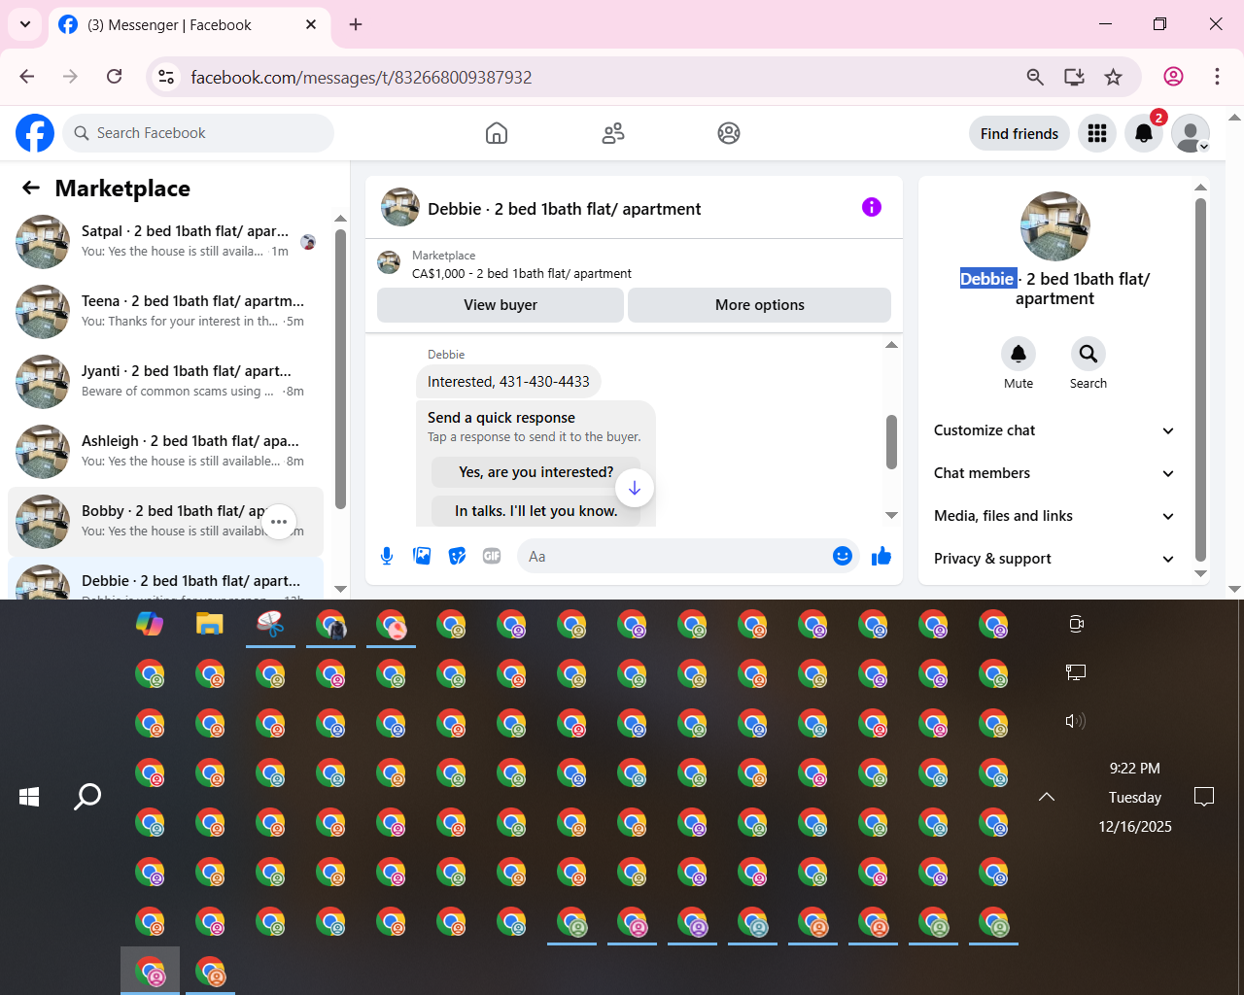Open a new browser tab
The image size is (1244, 995).
pos(356,25)
